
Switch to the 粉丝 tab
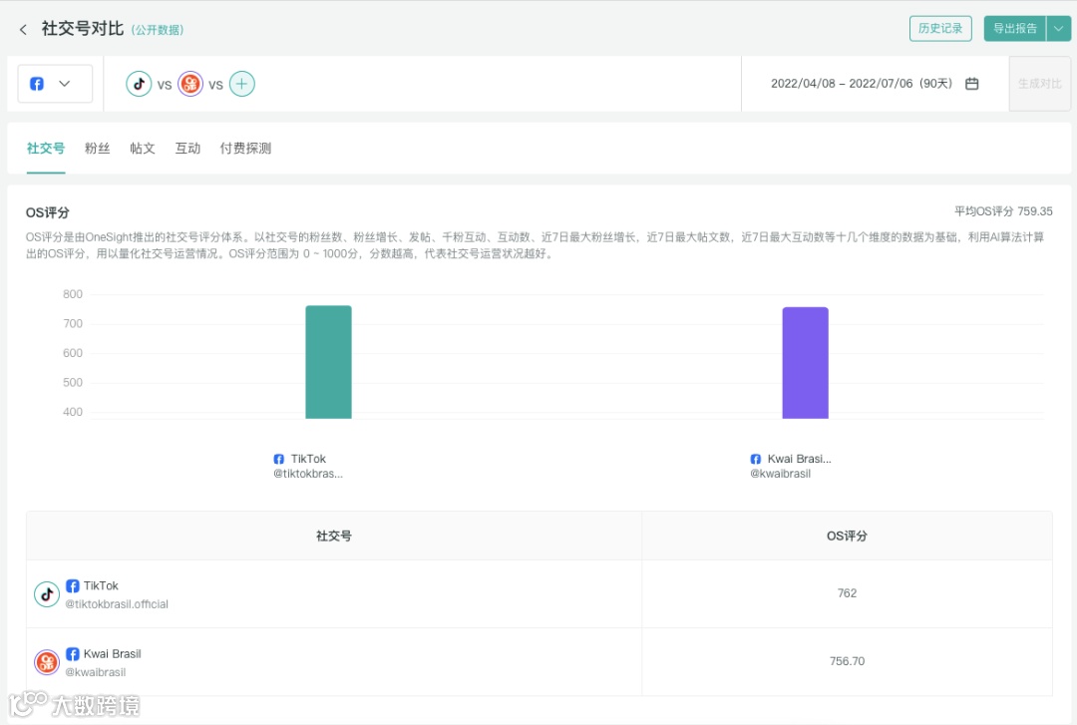point(97,149)
